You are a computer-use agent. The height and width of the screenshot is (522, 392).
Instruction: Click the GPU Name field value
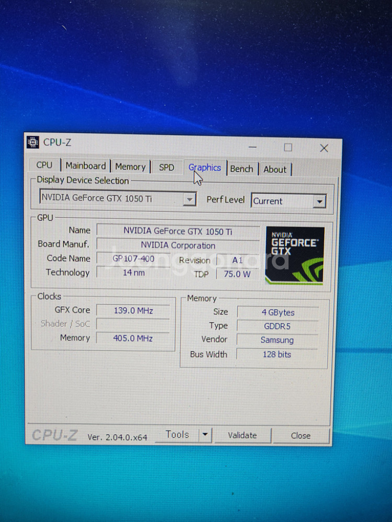click(x=178, y=231)
